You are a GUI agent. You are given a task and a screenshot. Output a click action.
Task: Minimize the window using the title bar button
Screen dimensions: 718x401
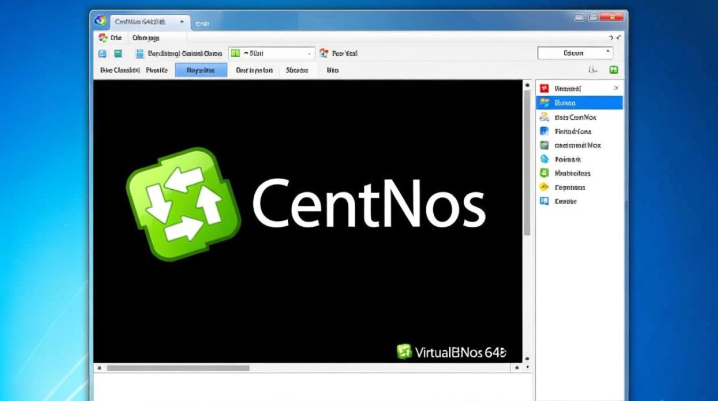579,18
